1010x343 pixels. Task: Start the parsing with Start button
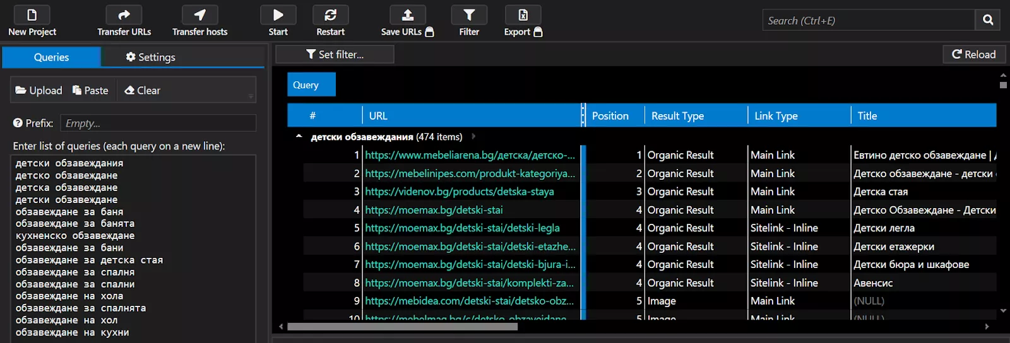[x=278, y=15]
